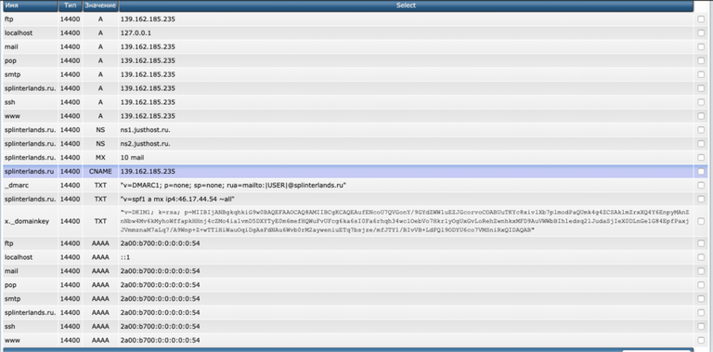Check the ns1.justhost.ru. NS row checkbox
This screenshot has width=713, height=352.
coord(701,130)
